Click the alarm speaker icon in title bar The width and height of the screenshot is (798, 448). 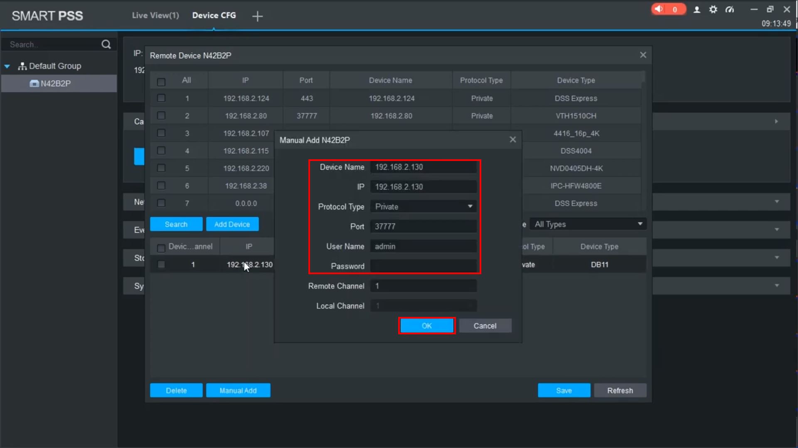click(659, 9)
